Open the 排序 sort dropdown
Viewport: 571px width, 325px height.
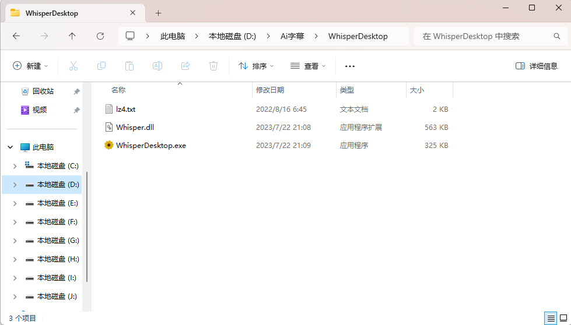tap(256, 66)
